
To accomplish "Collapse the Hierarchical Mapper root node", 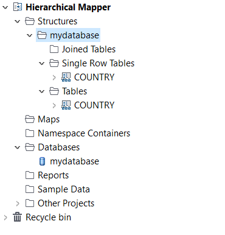I will [5, 7].
